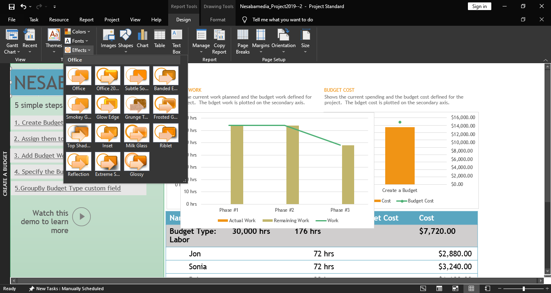Open the Orientation dropdown
The height and width of the screenshot is (293, 551).
pos(284,42)
